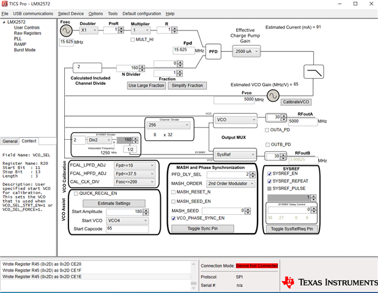This screenshot has height=293, width=378.
Task: Select PLL tree item
Action: [x=18, y=38]
